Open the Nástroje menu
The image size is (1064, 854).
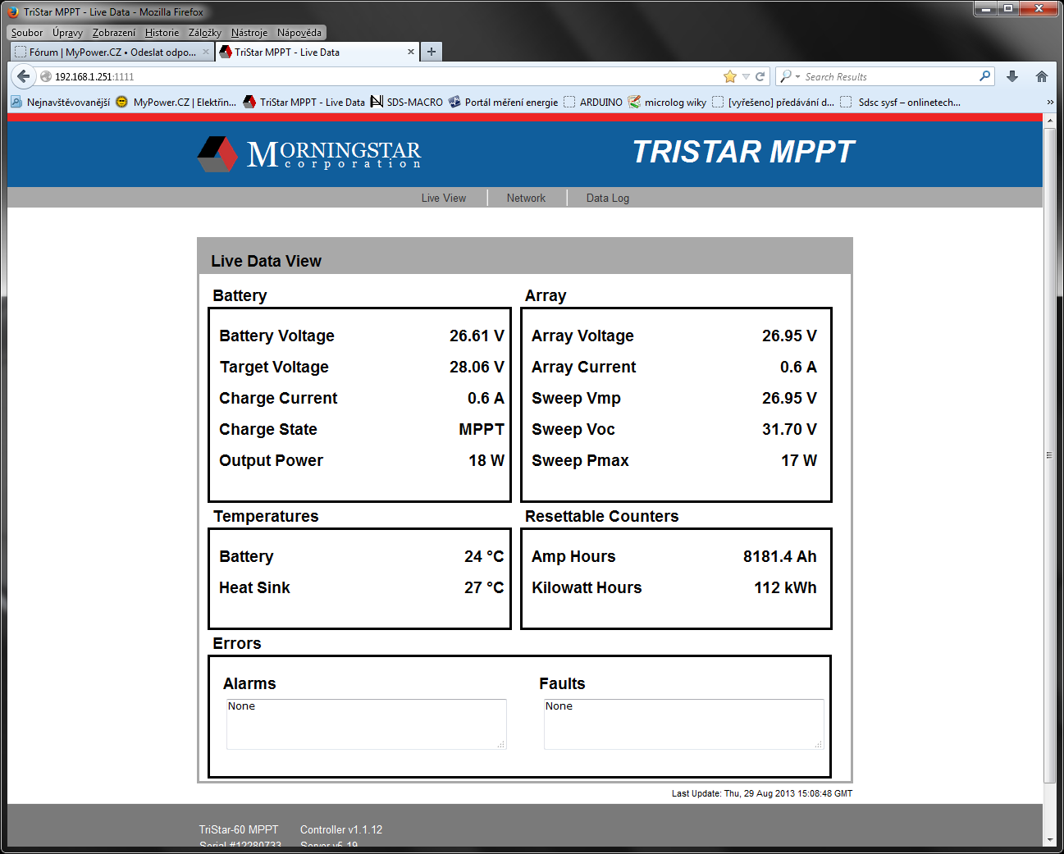point(249,33)
